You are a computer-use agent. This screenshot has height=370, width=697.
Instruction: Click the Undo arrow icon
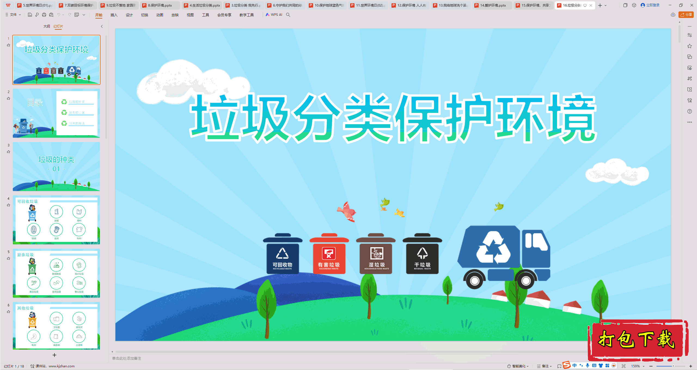[x=59, y=15]
